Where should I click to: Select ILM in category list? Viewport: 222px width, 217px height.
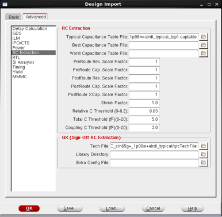(x=33, y=38)
